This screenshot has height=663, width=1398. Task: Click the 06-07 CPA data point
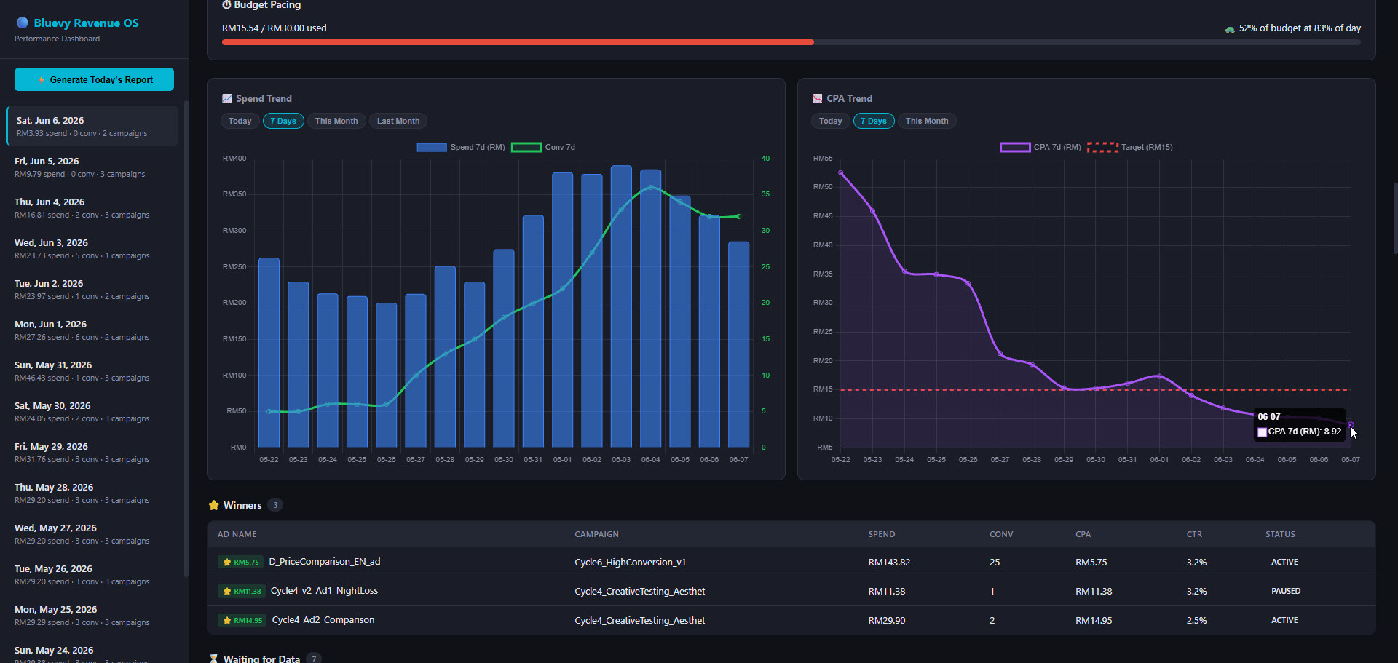[x=1351, y=424]
